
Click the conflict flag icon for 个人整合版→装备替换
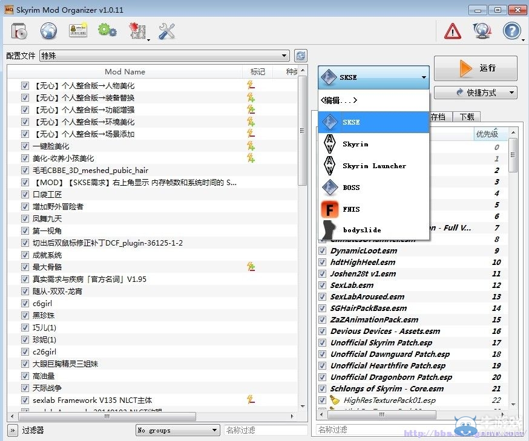click(x=251, y=97)
